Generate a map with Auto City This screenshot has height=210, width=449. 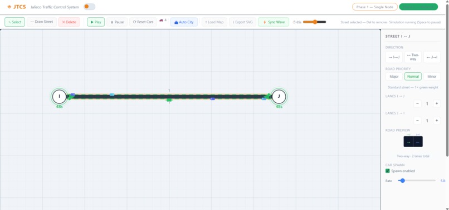[x=184, y=22]
